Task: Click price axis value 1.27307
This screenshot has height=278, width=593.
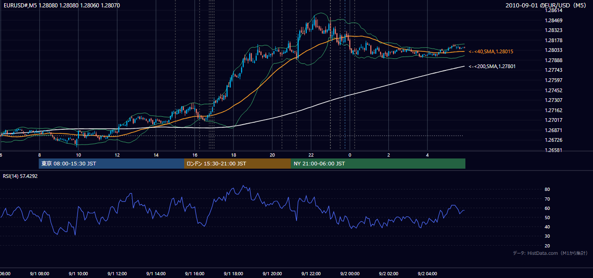Action: point(554,100)
